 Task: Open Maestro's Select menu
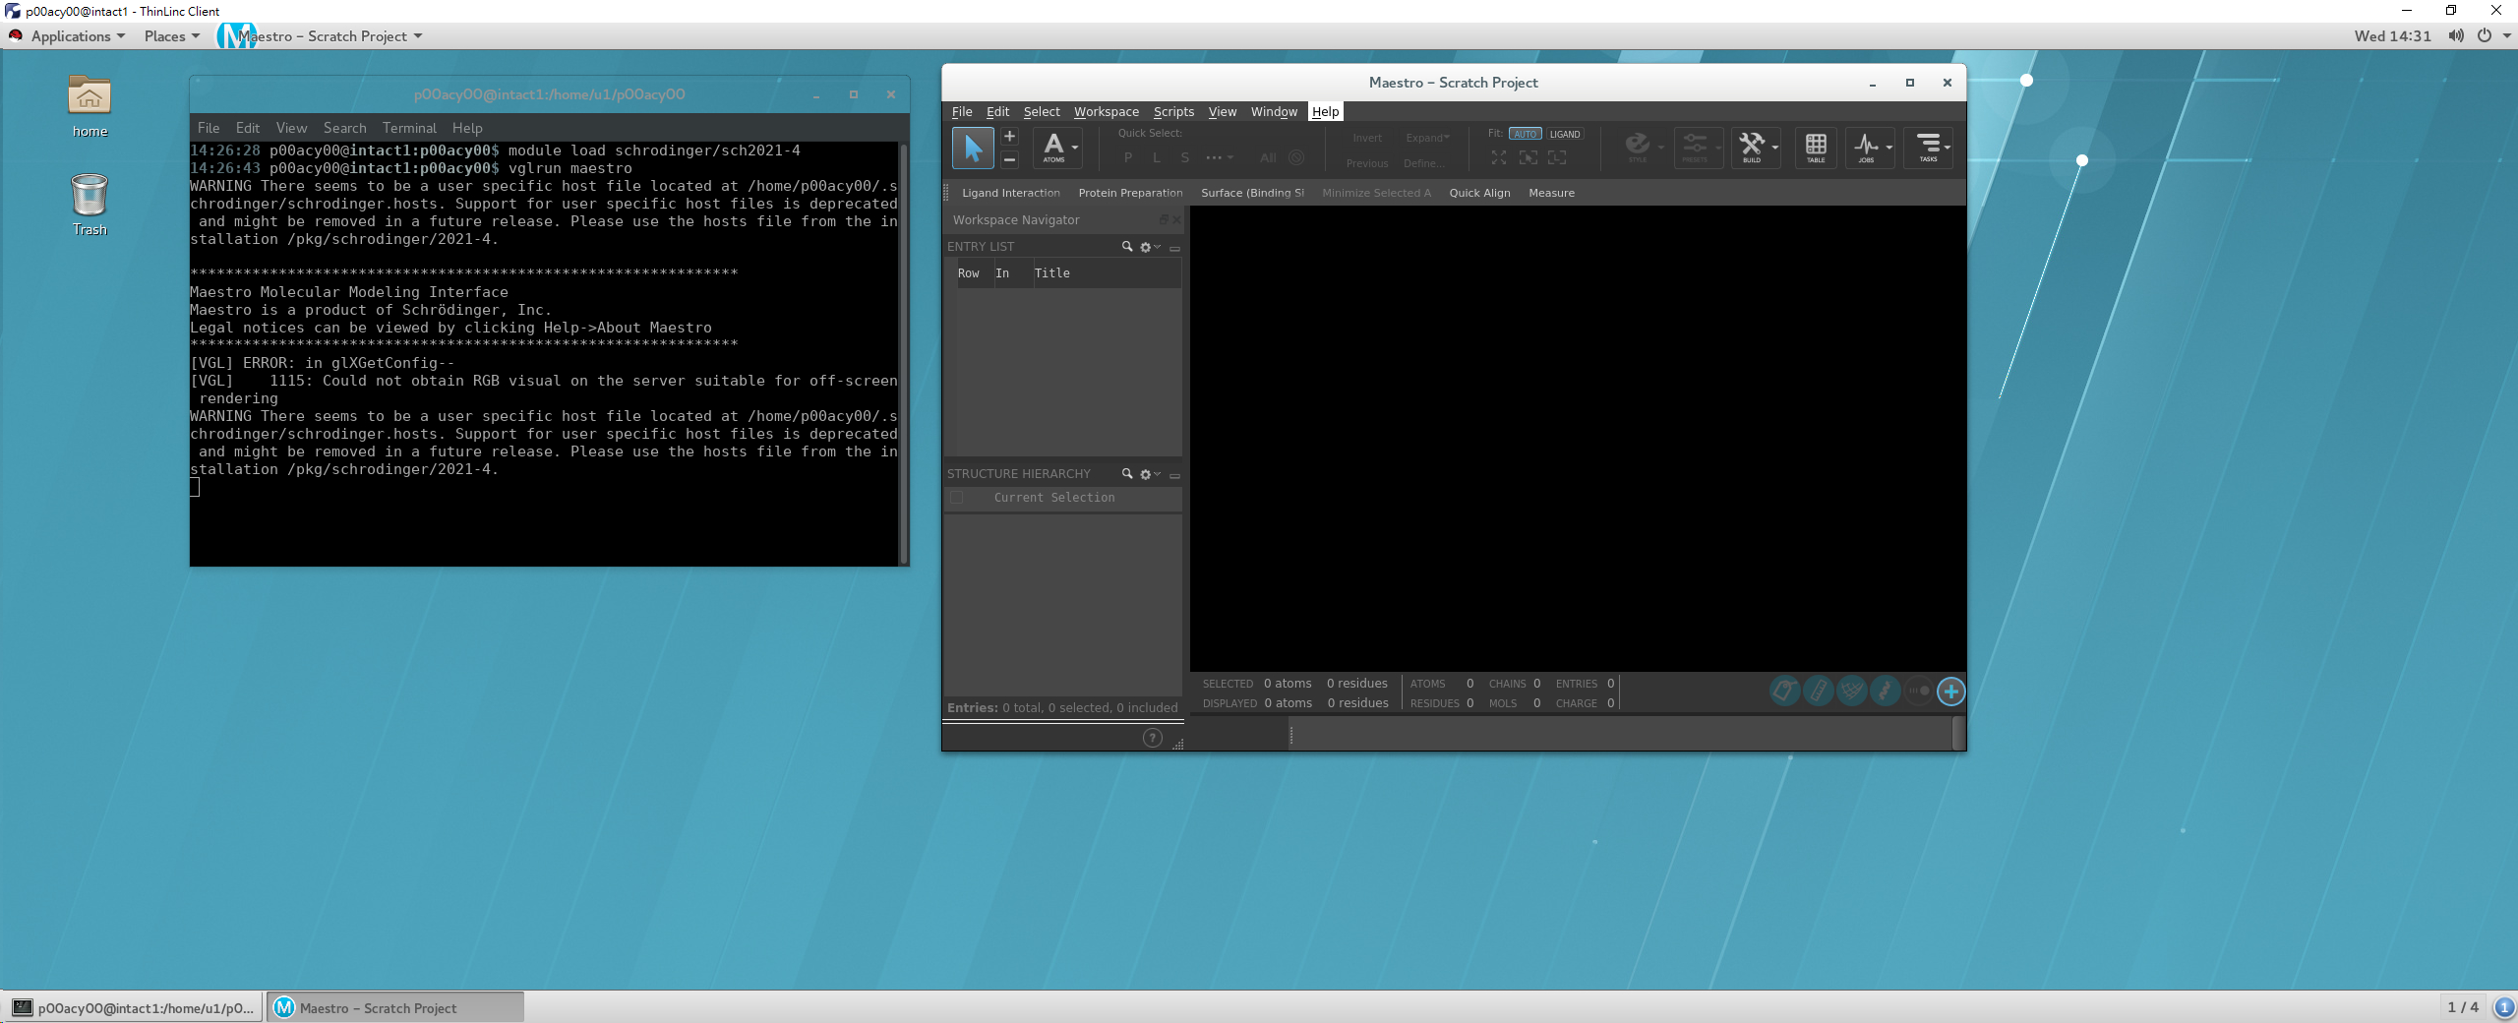point(1042,112)
